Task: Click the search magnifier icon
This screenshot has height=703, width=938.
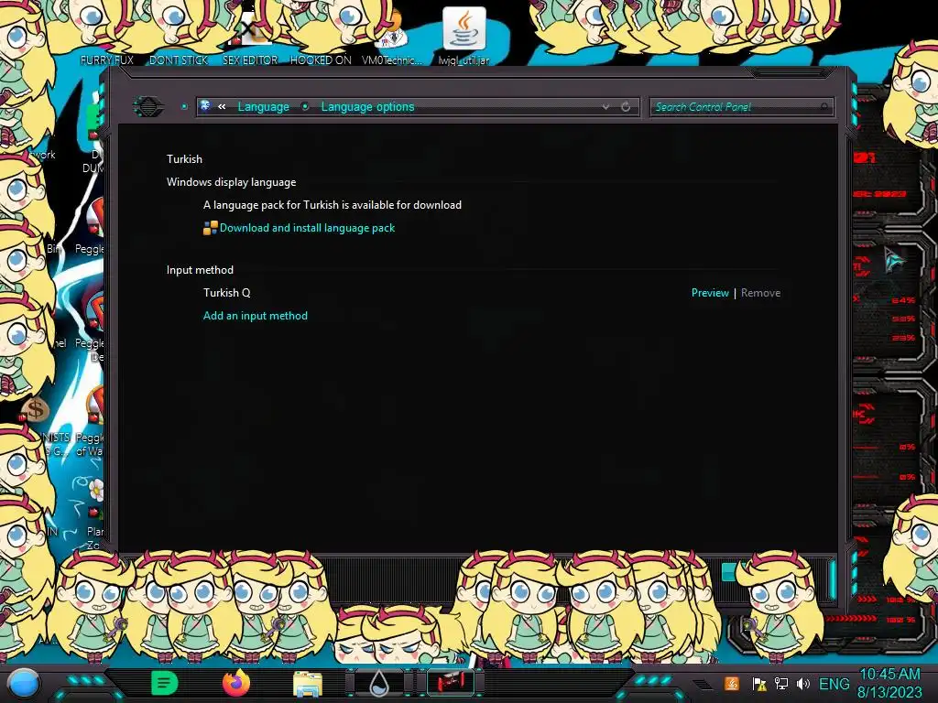Action: coord(825,107)
